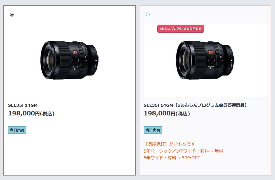Click the SEL35F14GM【αあんしんプログラム会員優待商品】 title

pyautogui.click(x=195, y=105)
